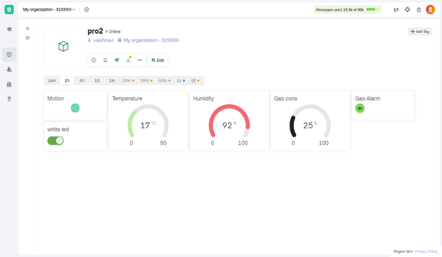The width and height of the screenshot is (442, 257).
Task: Open the user profile avatar
Action: point(430,10)
